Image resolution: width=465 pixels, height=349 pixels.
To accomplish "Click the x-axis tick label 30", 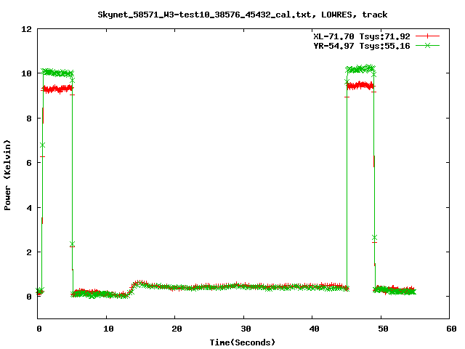I will [246, 329].
